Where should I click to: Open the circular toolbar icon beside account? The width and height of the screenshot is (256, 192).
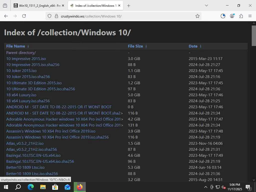click(x=223, y=16)
